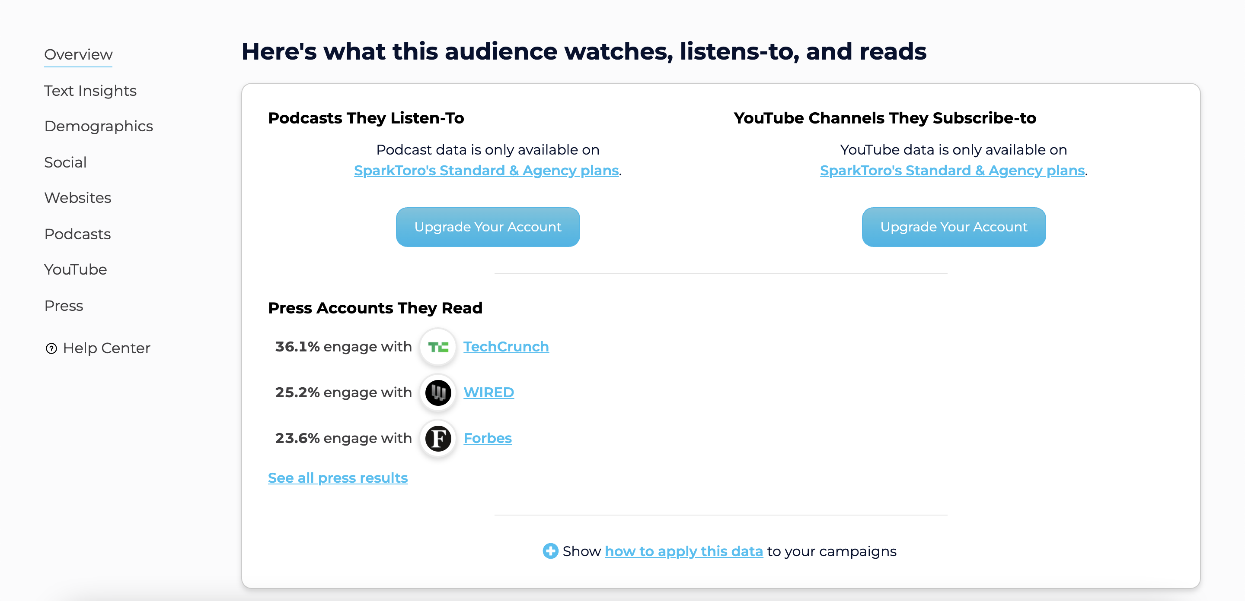Image resolution: width=1245 pixels, height=601 pixels.
Task: Open the Forbes press link
Action: [x=488, y=438]
